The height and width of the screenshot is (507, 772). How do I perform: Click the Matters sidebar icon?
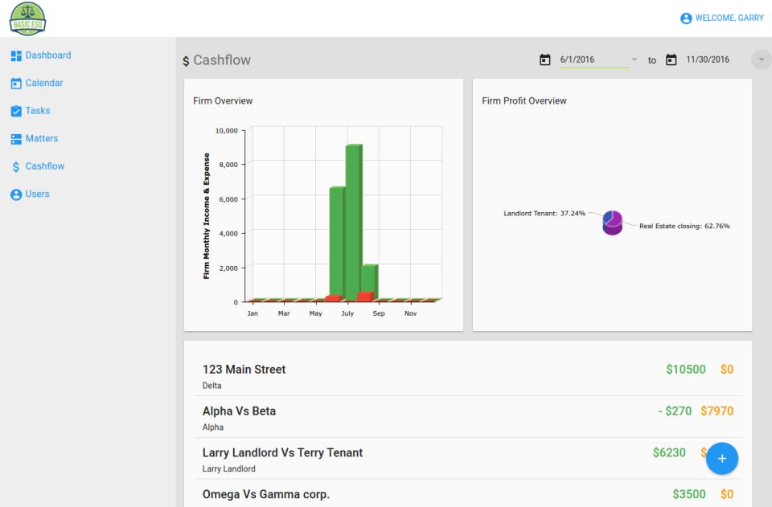(16, 139)
